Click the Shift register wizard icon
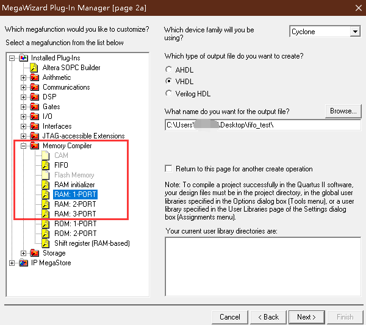This screenshot has height=325, width=366. tap(46, 243)
